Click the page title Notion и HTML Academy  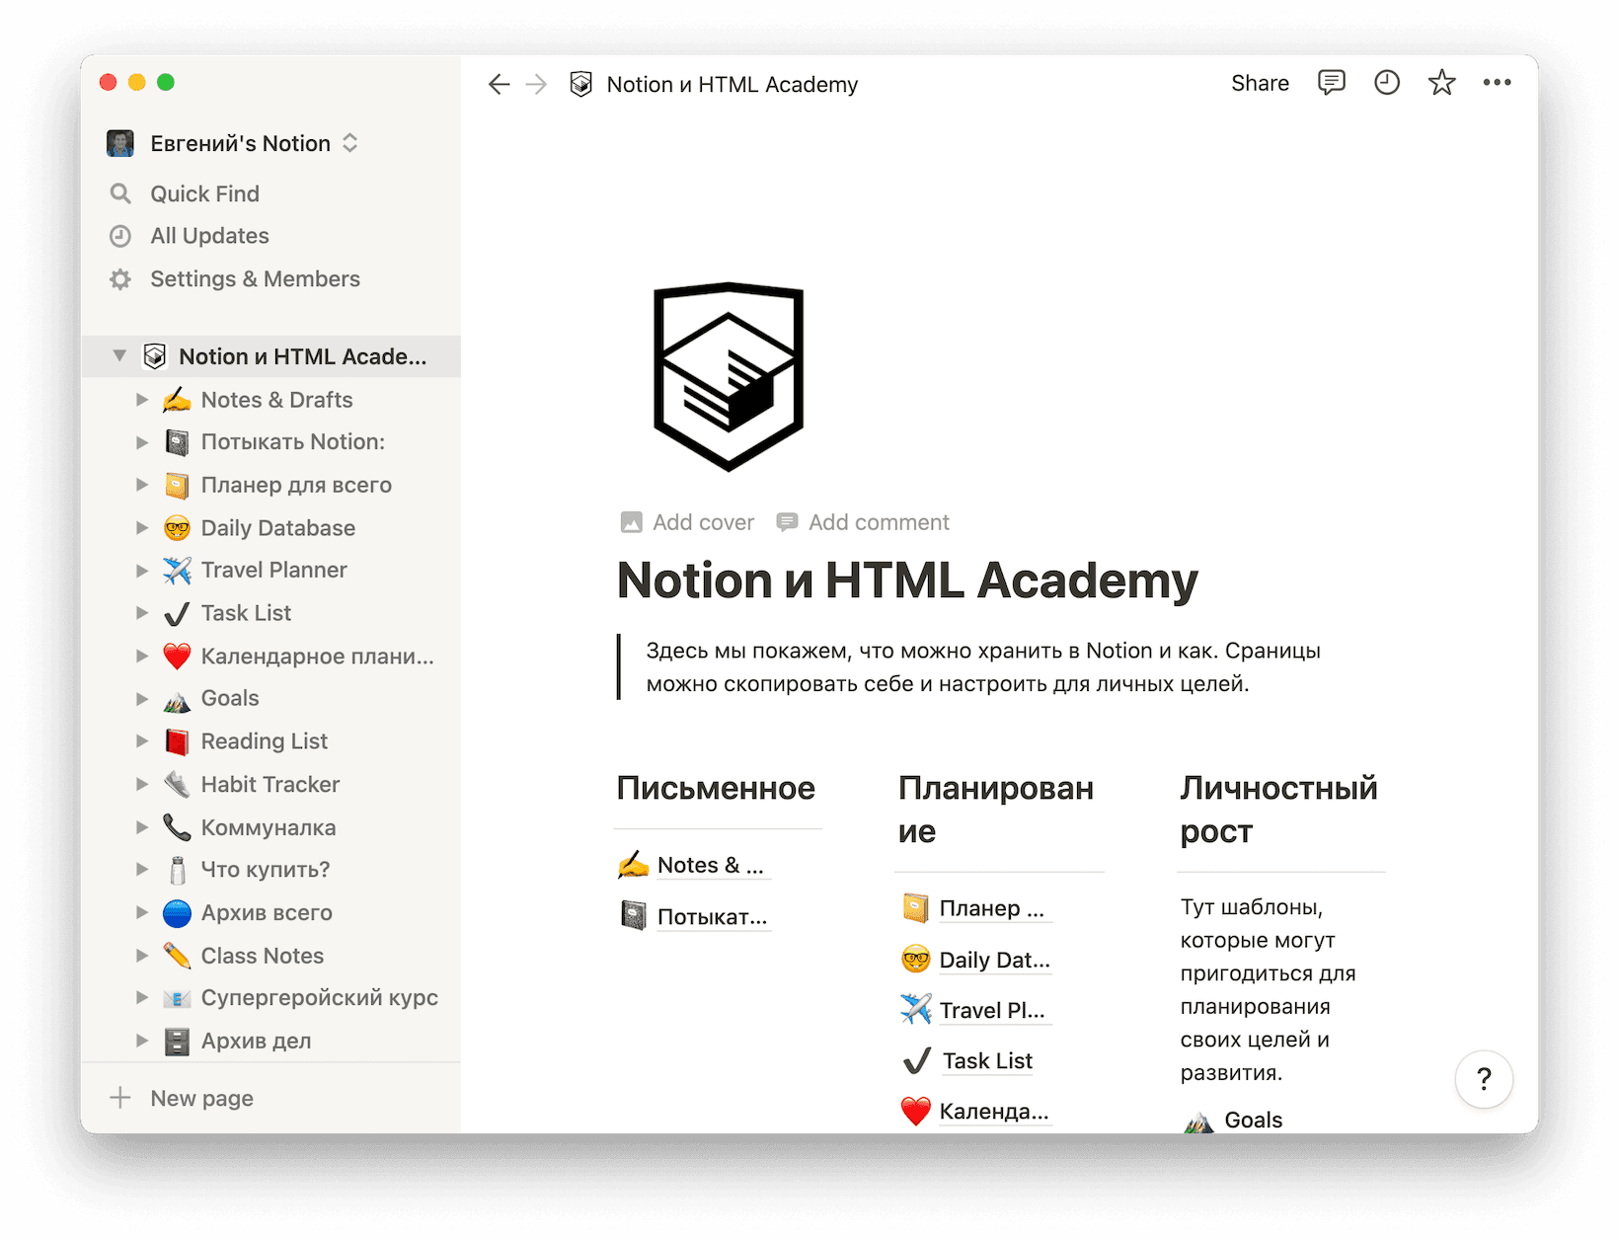(x=907, y=581)
